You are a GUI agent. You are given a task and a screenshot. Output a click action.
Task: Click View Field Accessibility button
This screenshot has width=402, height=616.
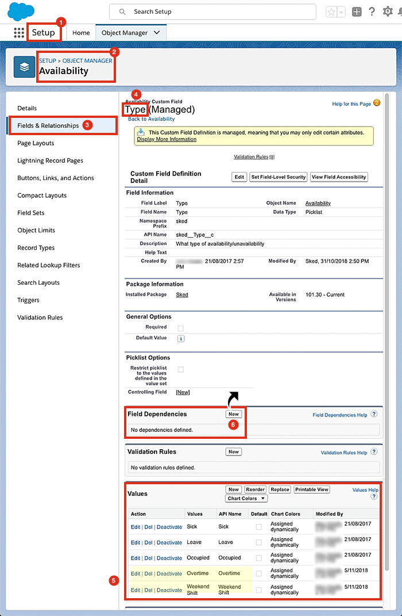tap(339, 177)
